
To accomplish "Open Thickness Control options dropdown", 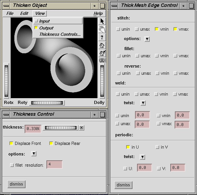I will (34, 154).
